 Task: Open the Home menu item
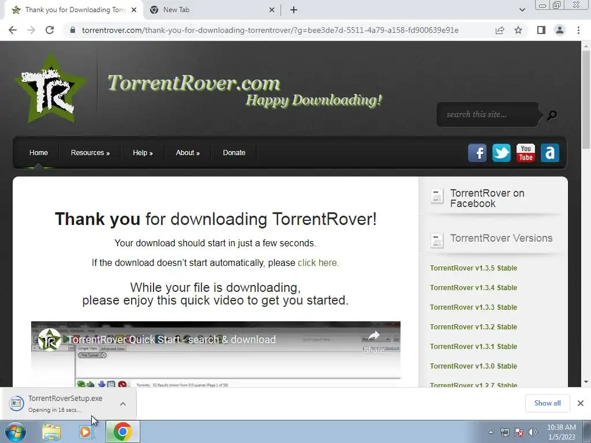(39, 152)
